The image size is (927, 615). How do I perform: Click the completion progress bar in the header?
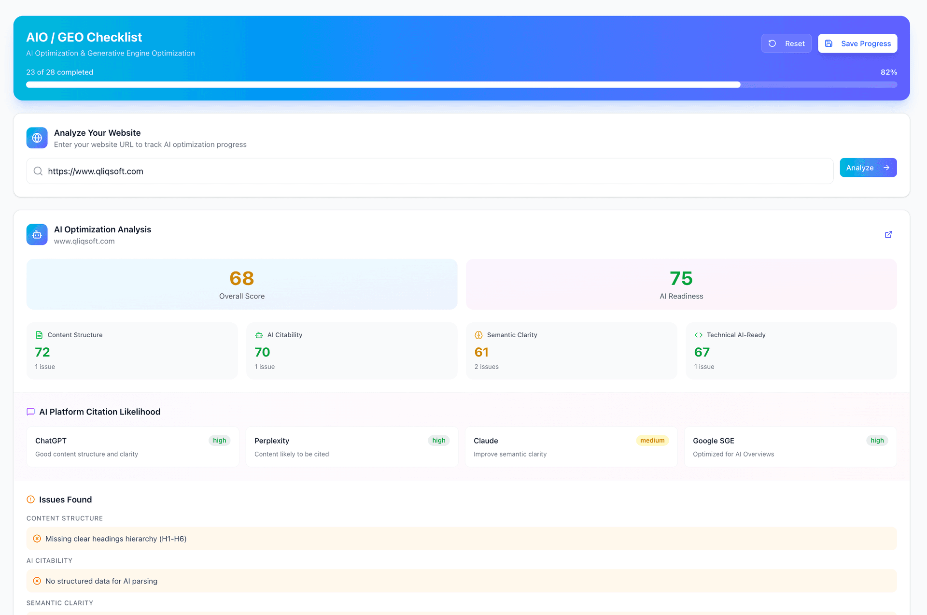(462, 84)
